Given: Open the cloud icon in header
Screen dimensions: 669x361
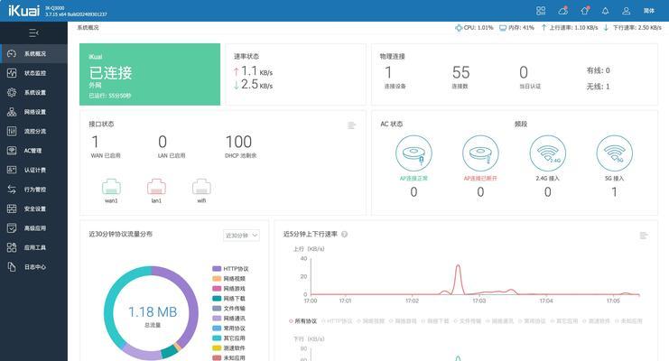Looking at the screenshot, I should pos(562,11).
